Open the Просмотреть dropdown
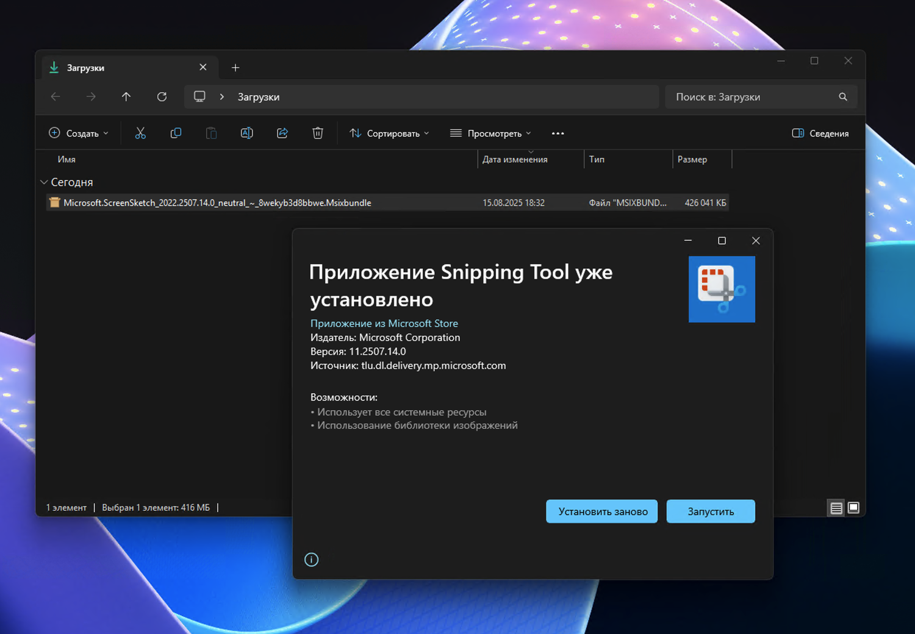 [490, 134]
